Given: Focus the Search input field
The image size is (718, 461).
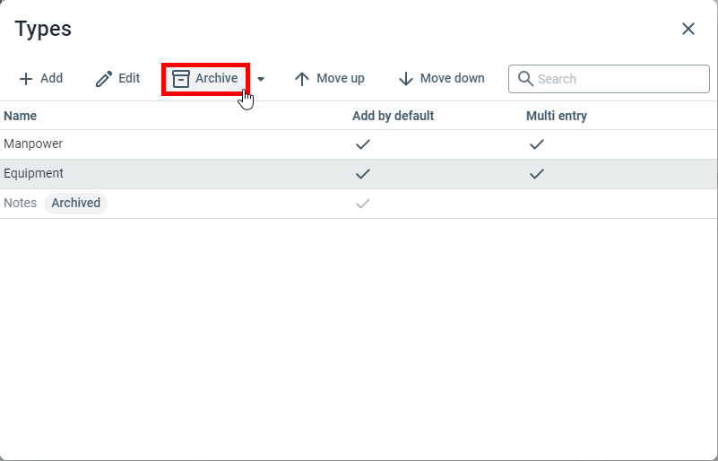Looking at the screenshot, I should click(619, 79).
